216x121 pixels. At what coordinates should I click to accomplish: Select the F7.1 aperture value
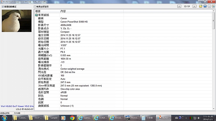click(x=63, y=49)
